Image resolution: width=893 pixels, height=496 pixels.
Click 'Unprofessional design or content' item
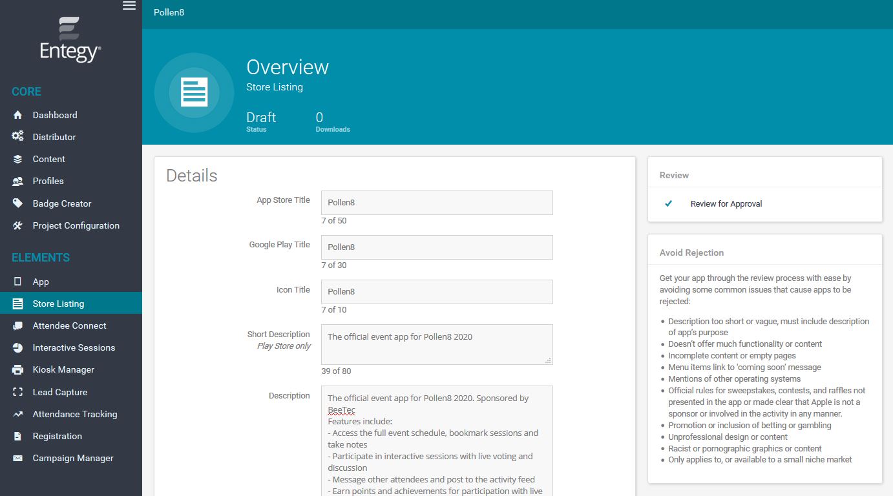tap(728, 437)
